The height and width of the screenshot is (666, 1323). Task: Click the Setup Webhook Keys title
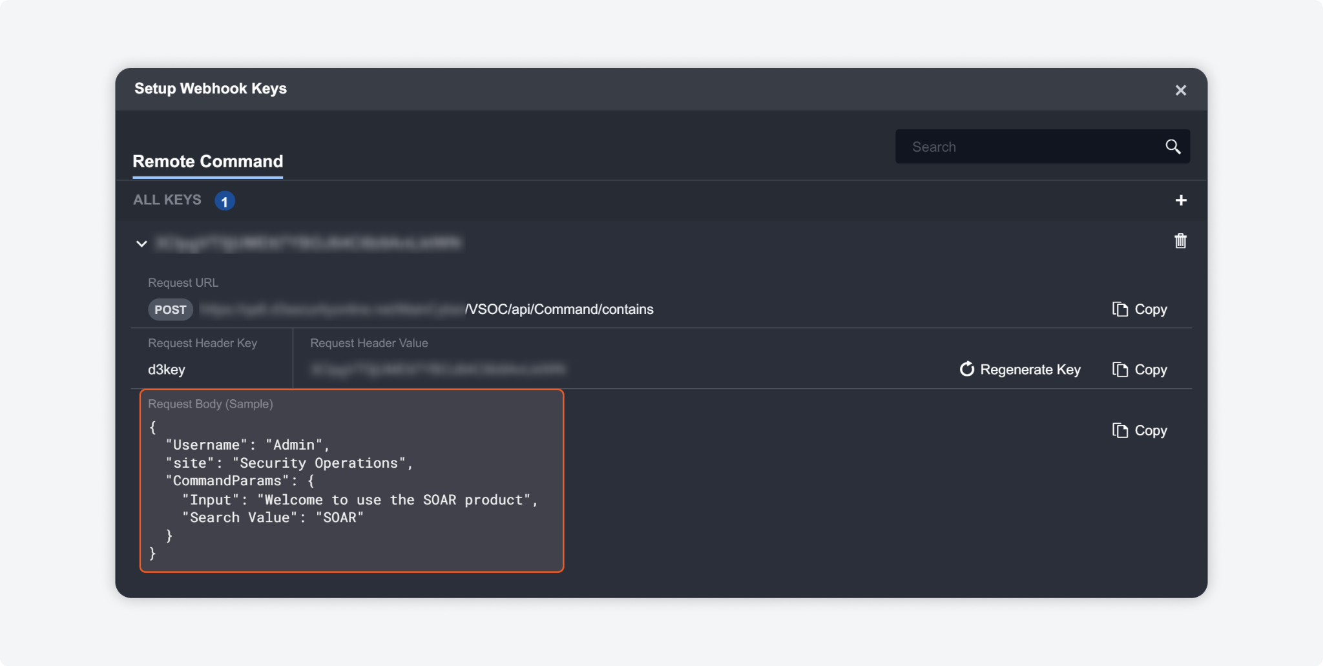tap(211, 88)
